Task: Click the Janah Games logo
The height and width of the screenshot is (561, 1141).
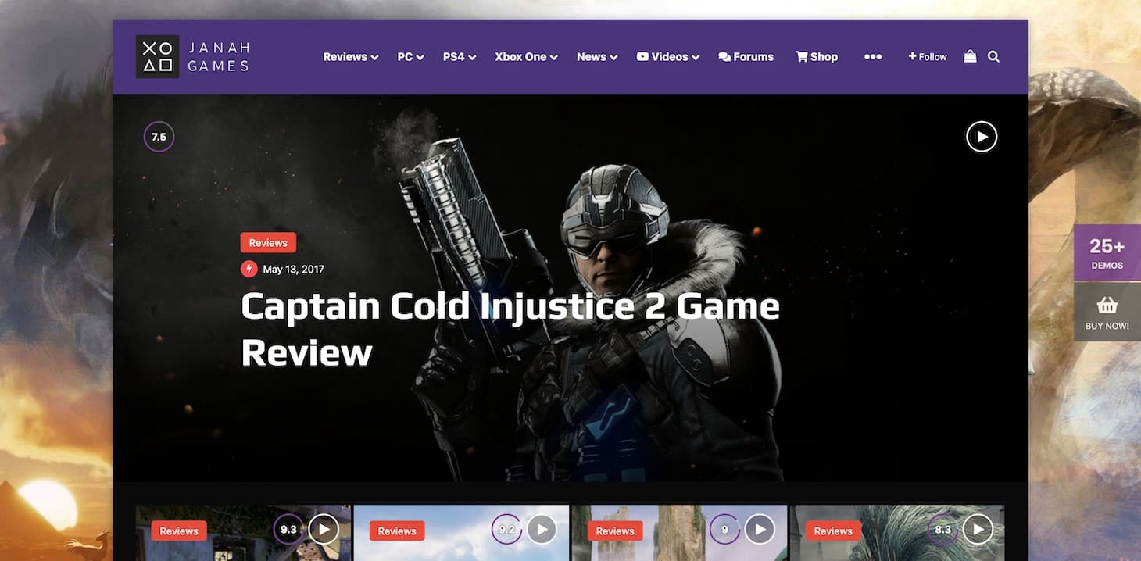Action: pos(192,56)
